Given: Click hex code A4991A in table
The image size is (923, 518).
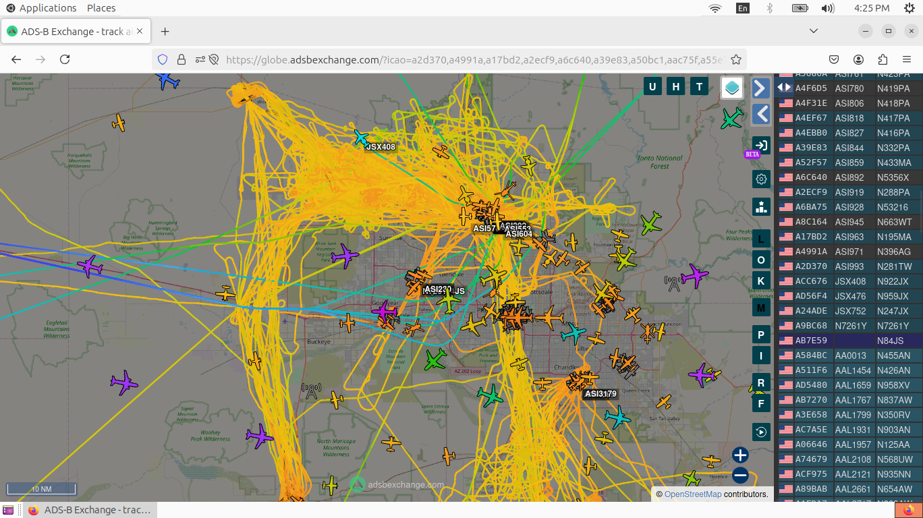Looking at the screenshot, I should pyautogui.click(x=811, y=252).
